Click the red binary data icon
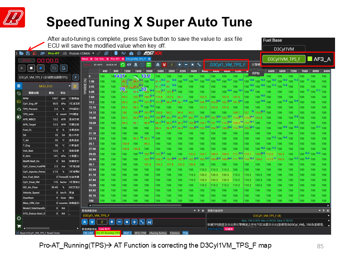 [x=34, y=53]
